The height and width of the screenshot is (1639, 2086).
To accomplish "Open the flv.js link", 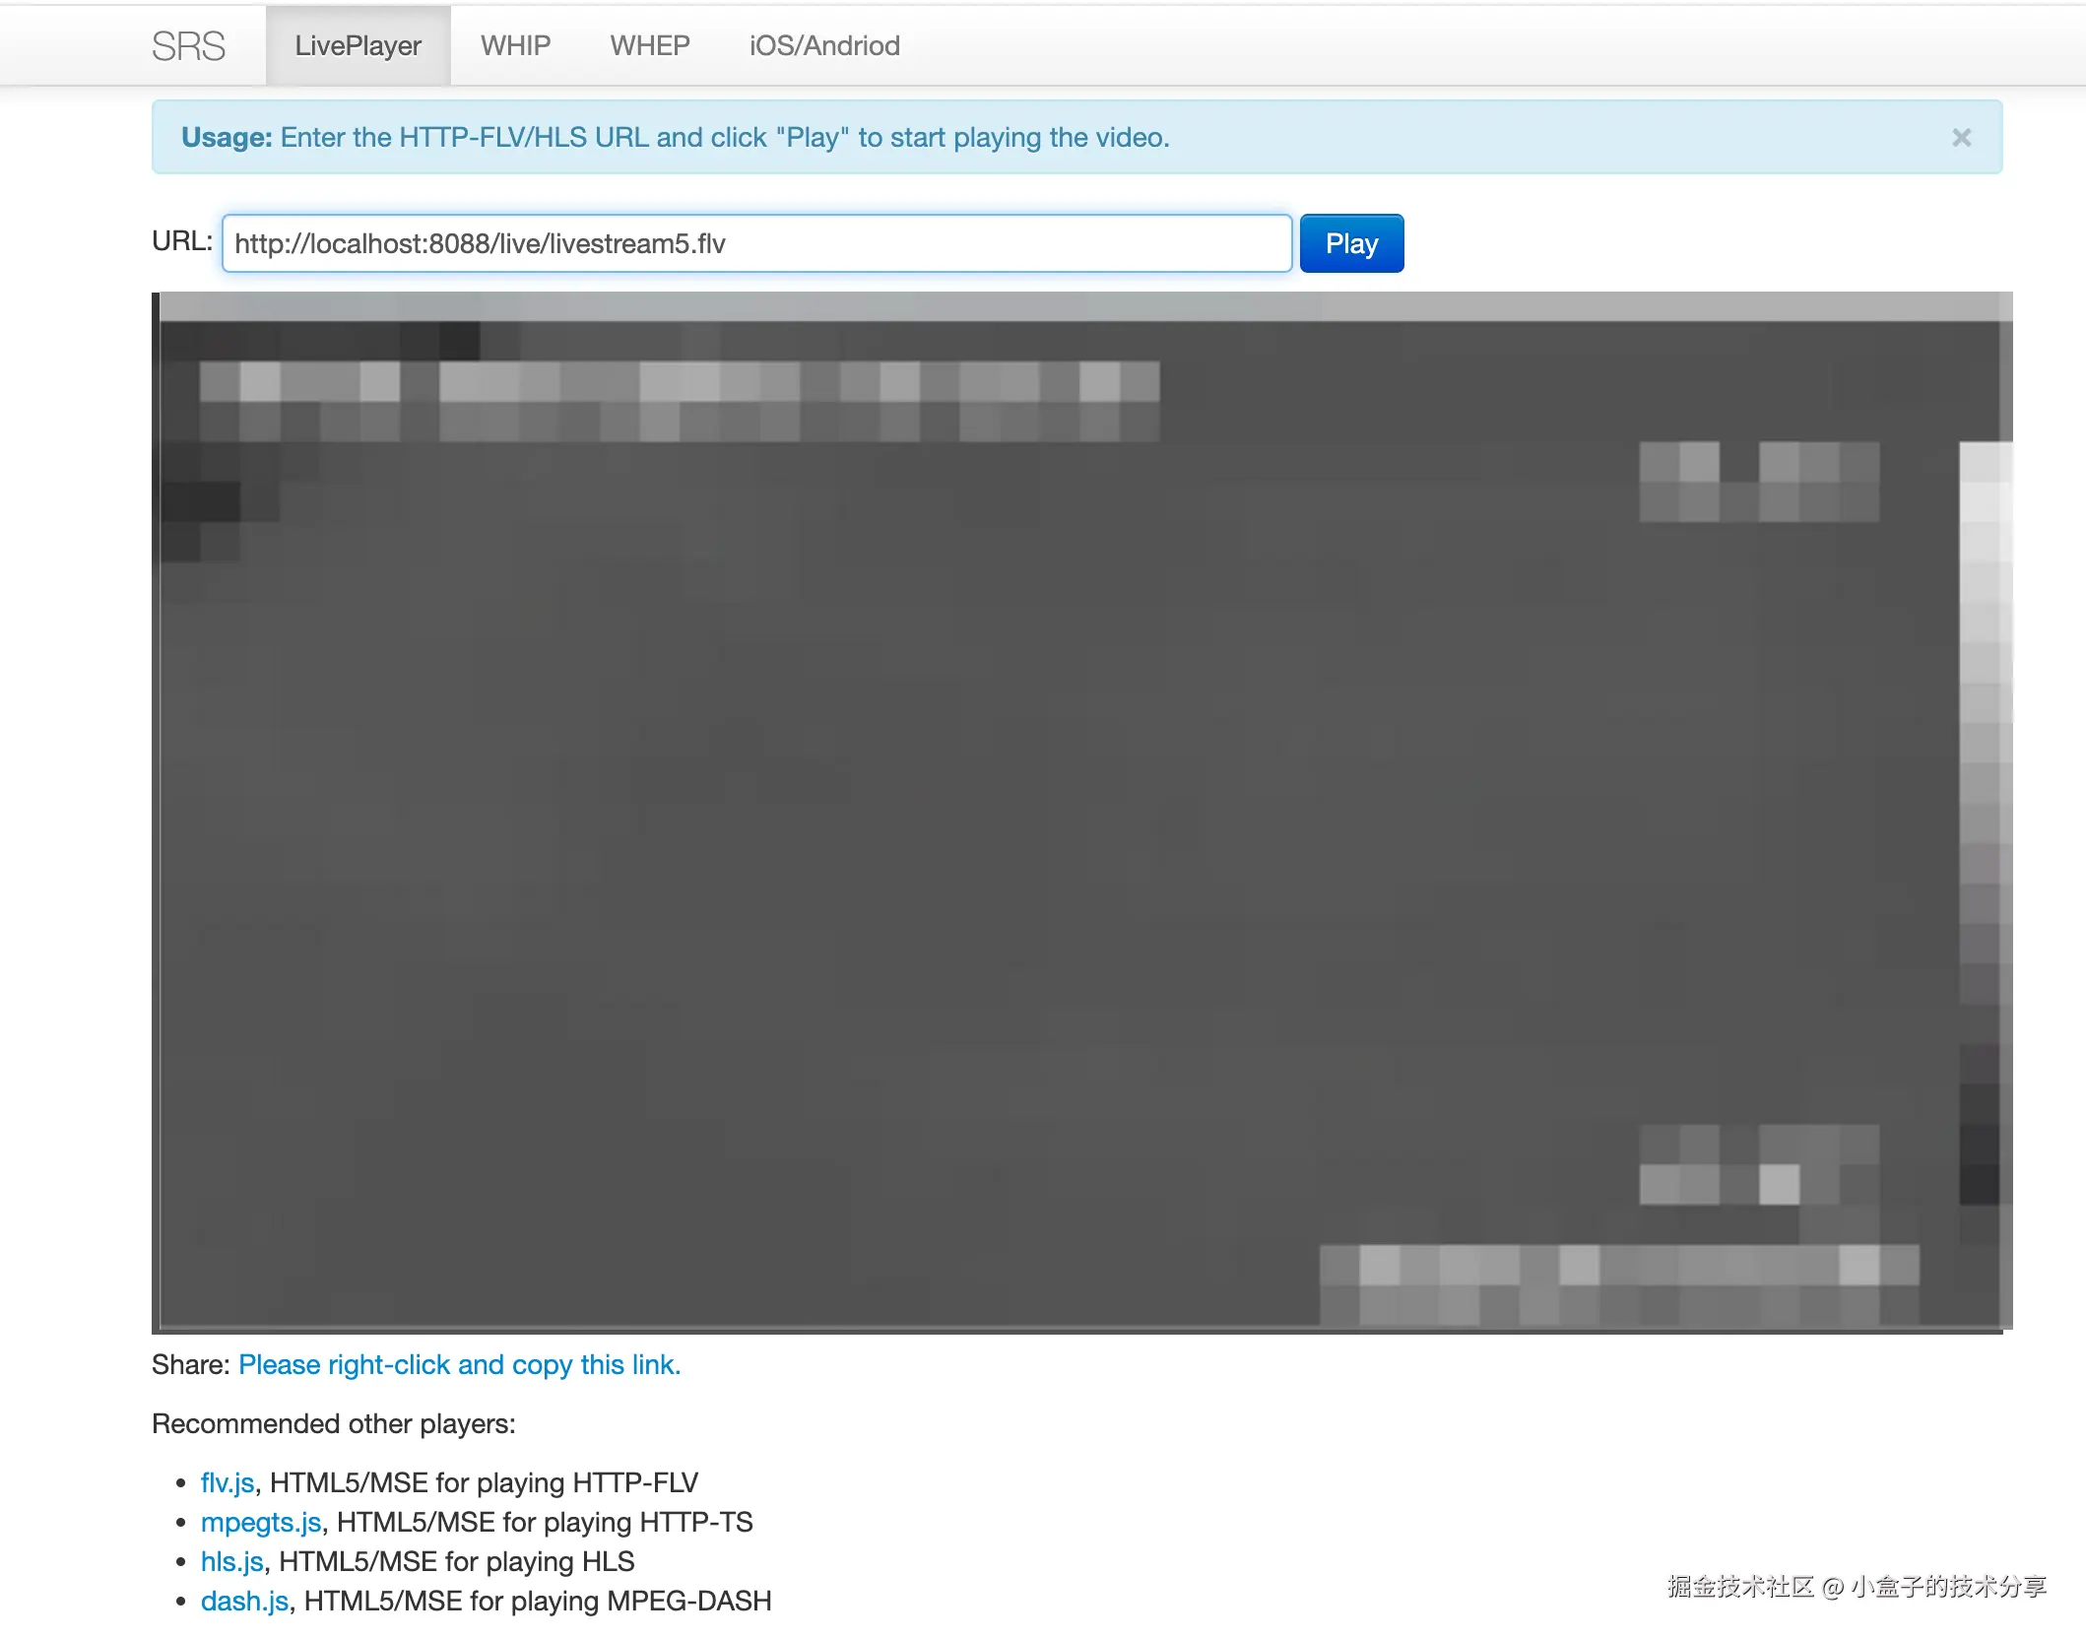I will 228,1482.
